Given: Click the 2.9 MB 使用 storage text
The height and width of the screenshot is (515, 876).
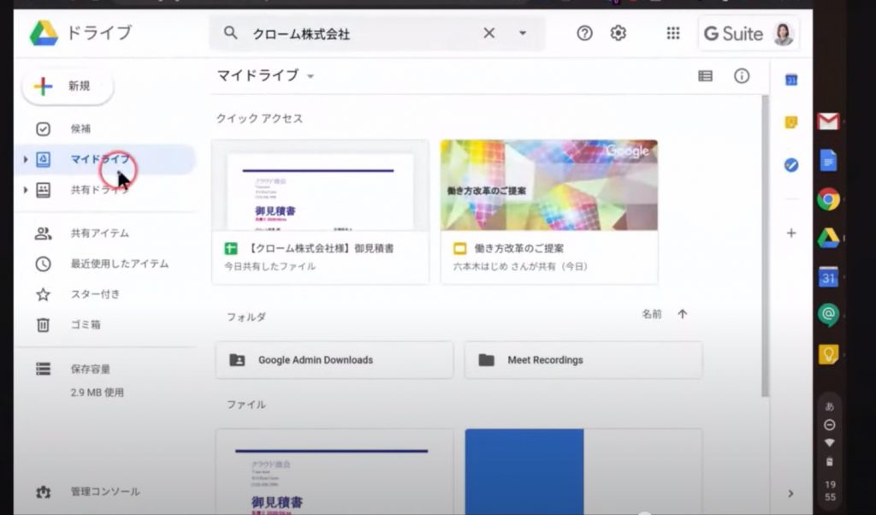Looking at the screenshot, I should click(98, 393).
